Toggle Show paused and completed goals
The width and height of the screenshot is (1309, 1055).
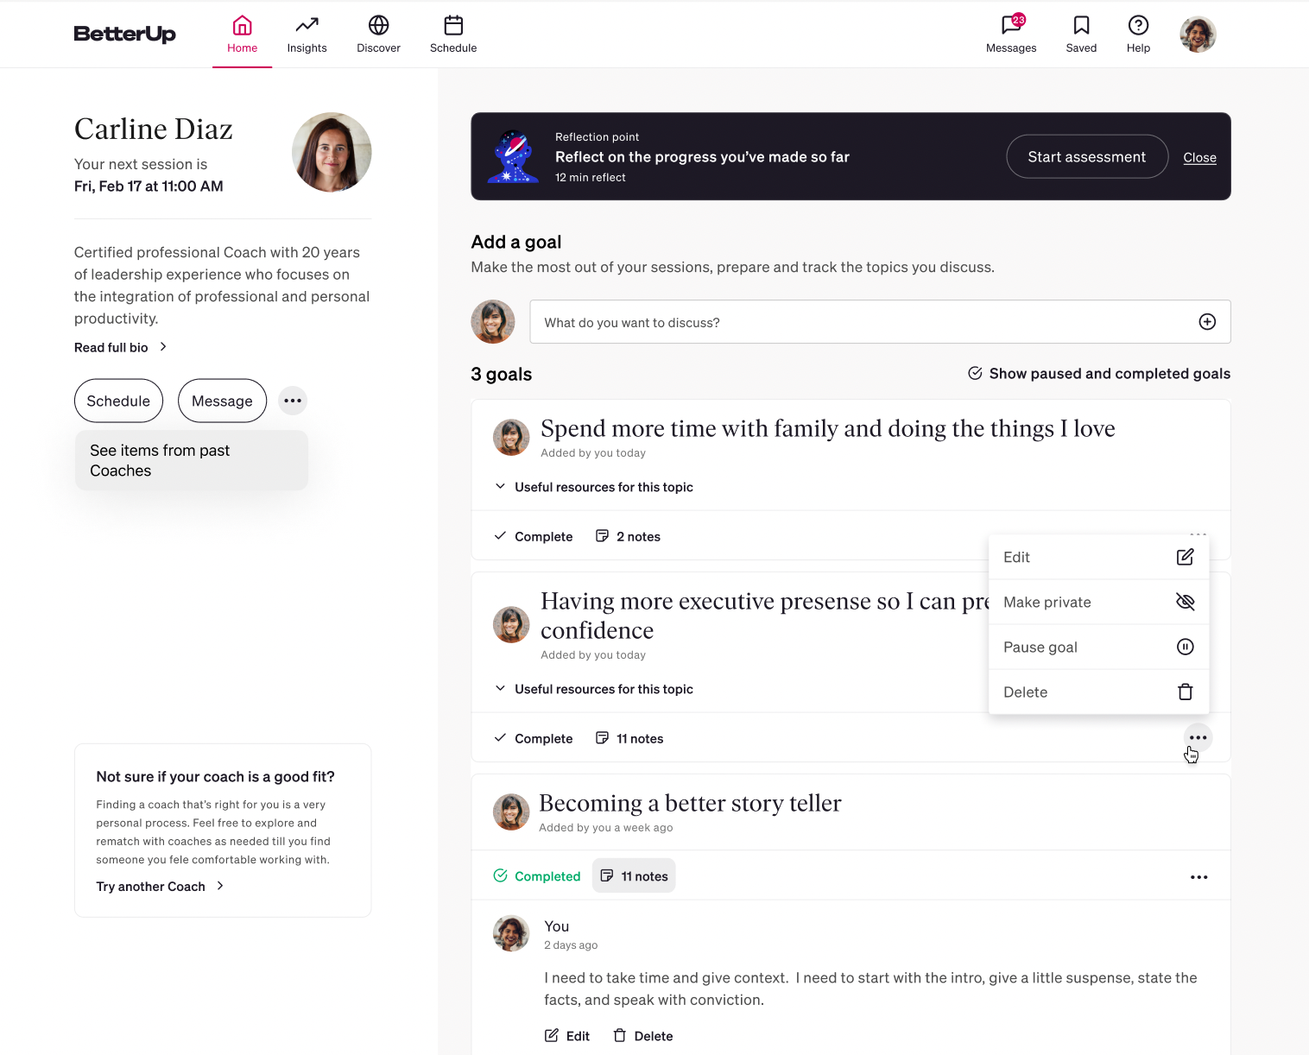point(1098,373)
